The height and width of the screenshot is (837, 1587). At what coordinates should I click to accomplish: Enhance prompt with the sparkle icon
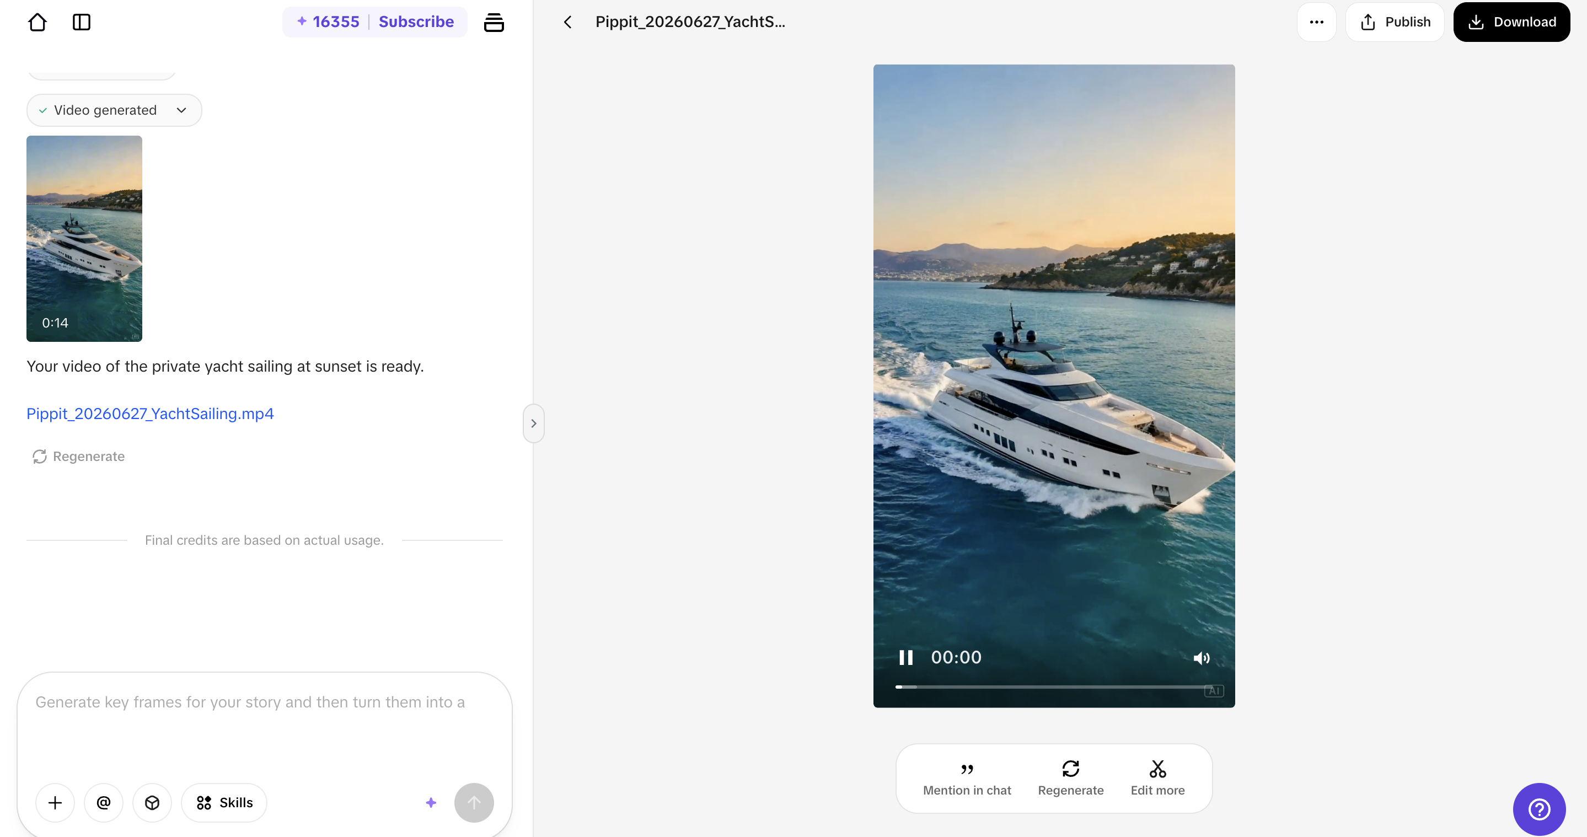click(431, 802)
